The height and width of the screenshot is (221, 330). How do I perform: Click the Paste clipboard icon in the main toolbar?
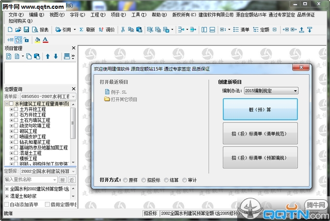point(139,30)
